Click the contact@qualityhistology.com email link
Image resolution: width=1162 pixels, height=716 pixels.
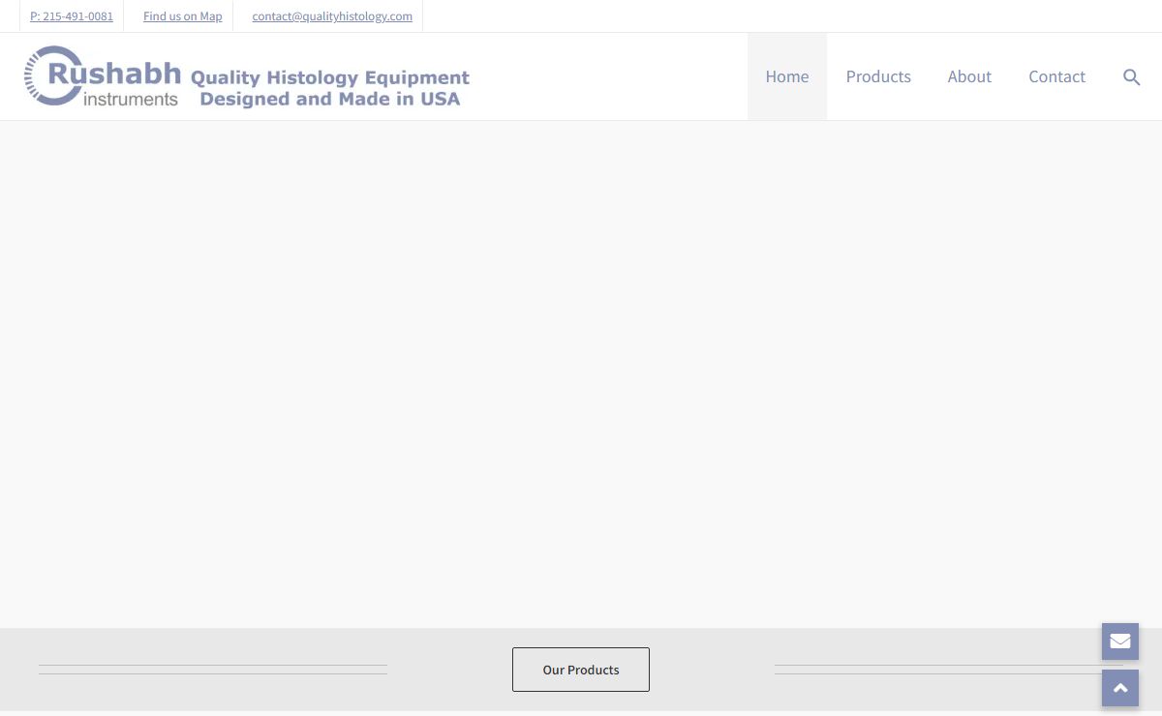click(x=332, y=16)
